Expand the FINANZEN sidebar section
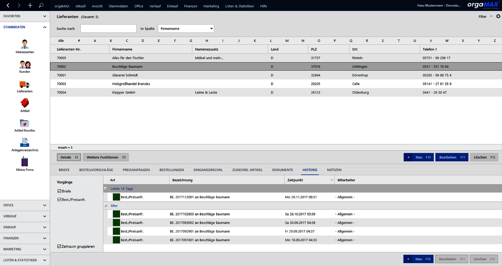Viewport: 502px width, 266px height. 25,238
